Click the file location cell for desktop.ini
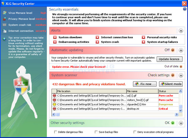This screenshot has width=188, height=138. [91, 109]
